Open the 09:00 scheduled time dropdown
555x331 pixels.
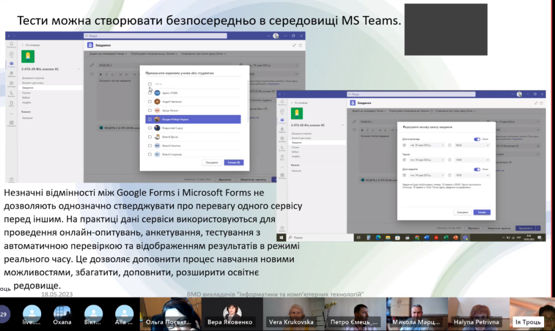pos(472,145)
